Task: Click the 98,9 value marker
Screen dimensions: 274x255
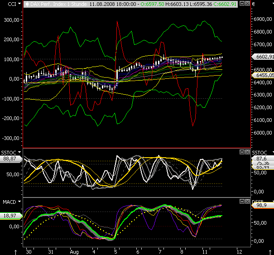Action: click(263, 205)
